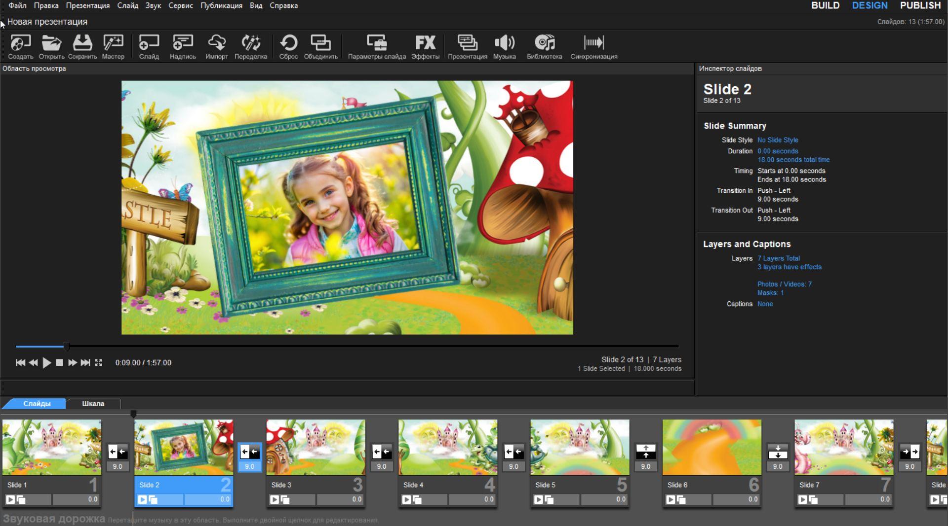Select the Slide 6 thumbnail
The width and height of the screenshot is (948, 526).
click(x=711, y=447)
